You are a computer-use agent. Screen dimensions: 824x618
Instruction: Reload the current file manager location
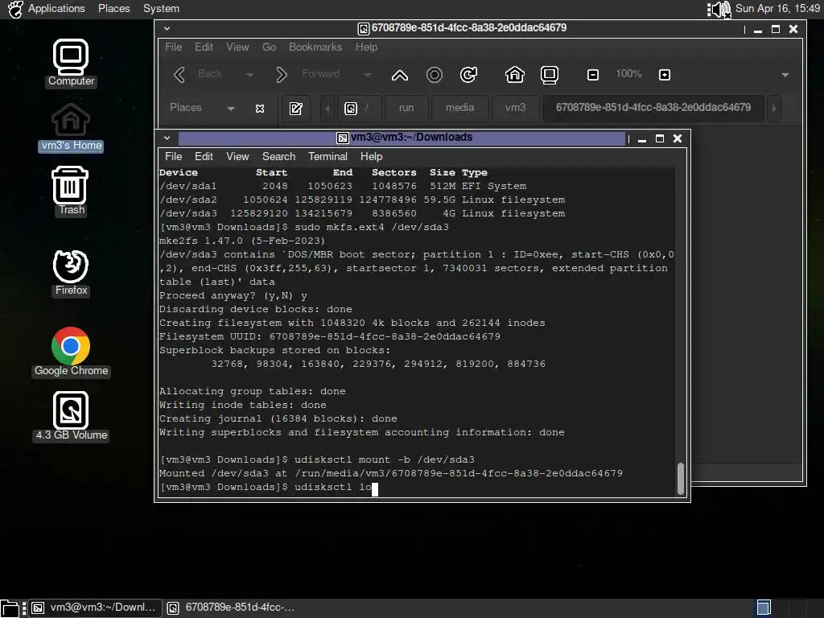469,75
